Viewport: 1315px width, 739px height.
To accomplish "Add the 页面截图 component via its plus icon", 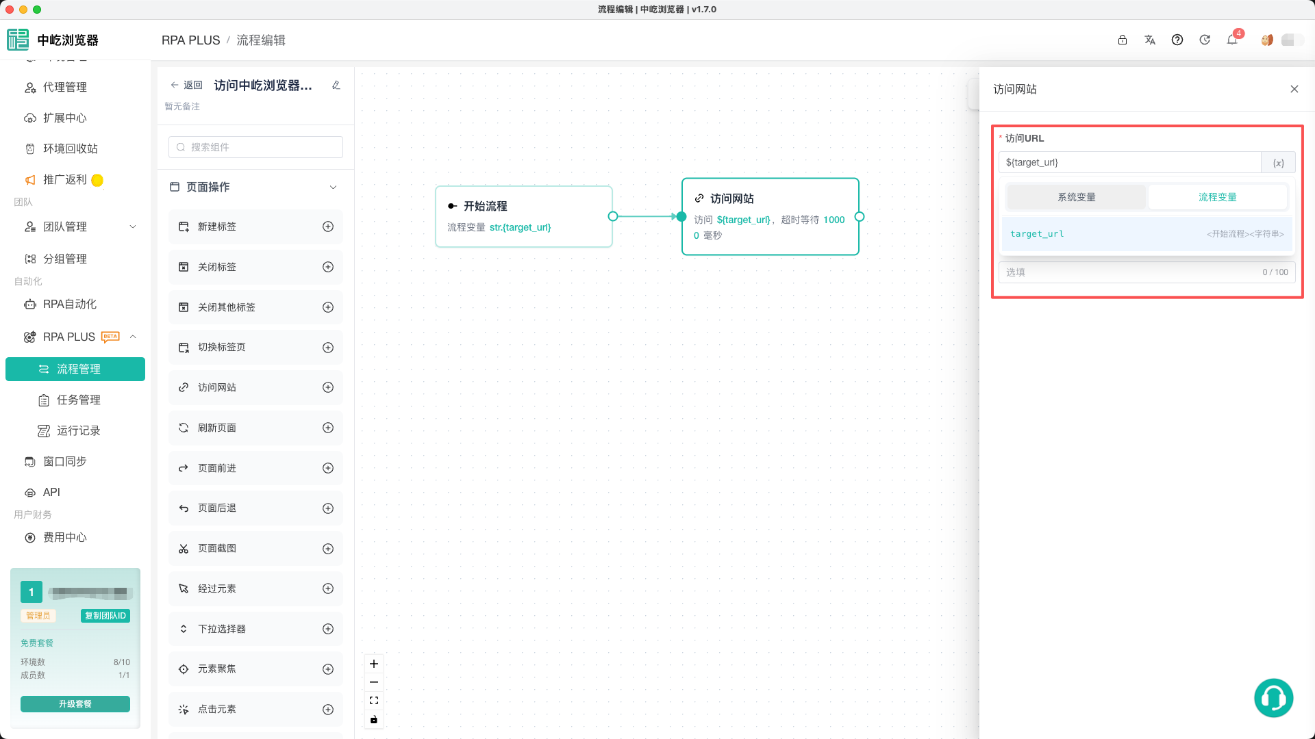I will pyautogui.click(x=328, y=549).
